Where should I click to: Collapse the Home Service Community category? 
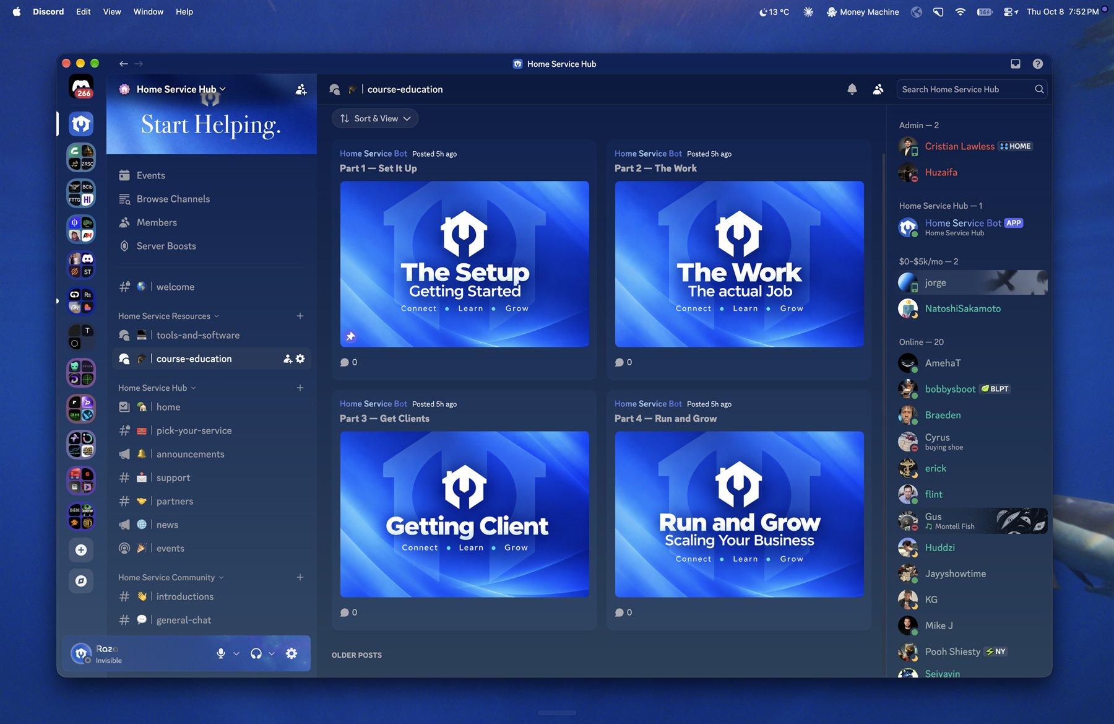pos(171,577)
